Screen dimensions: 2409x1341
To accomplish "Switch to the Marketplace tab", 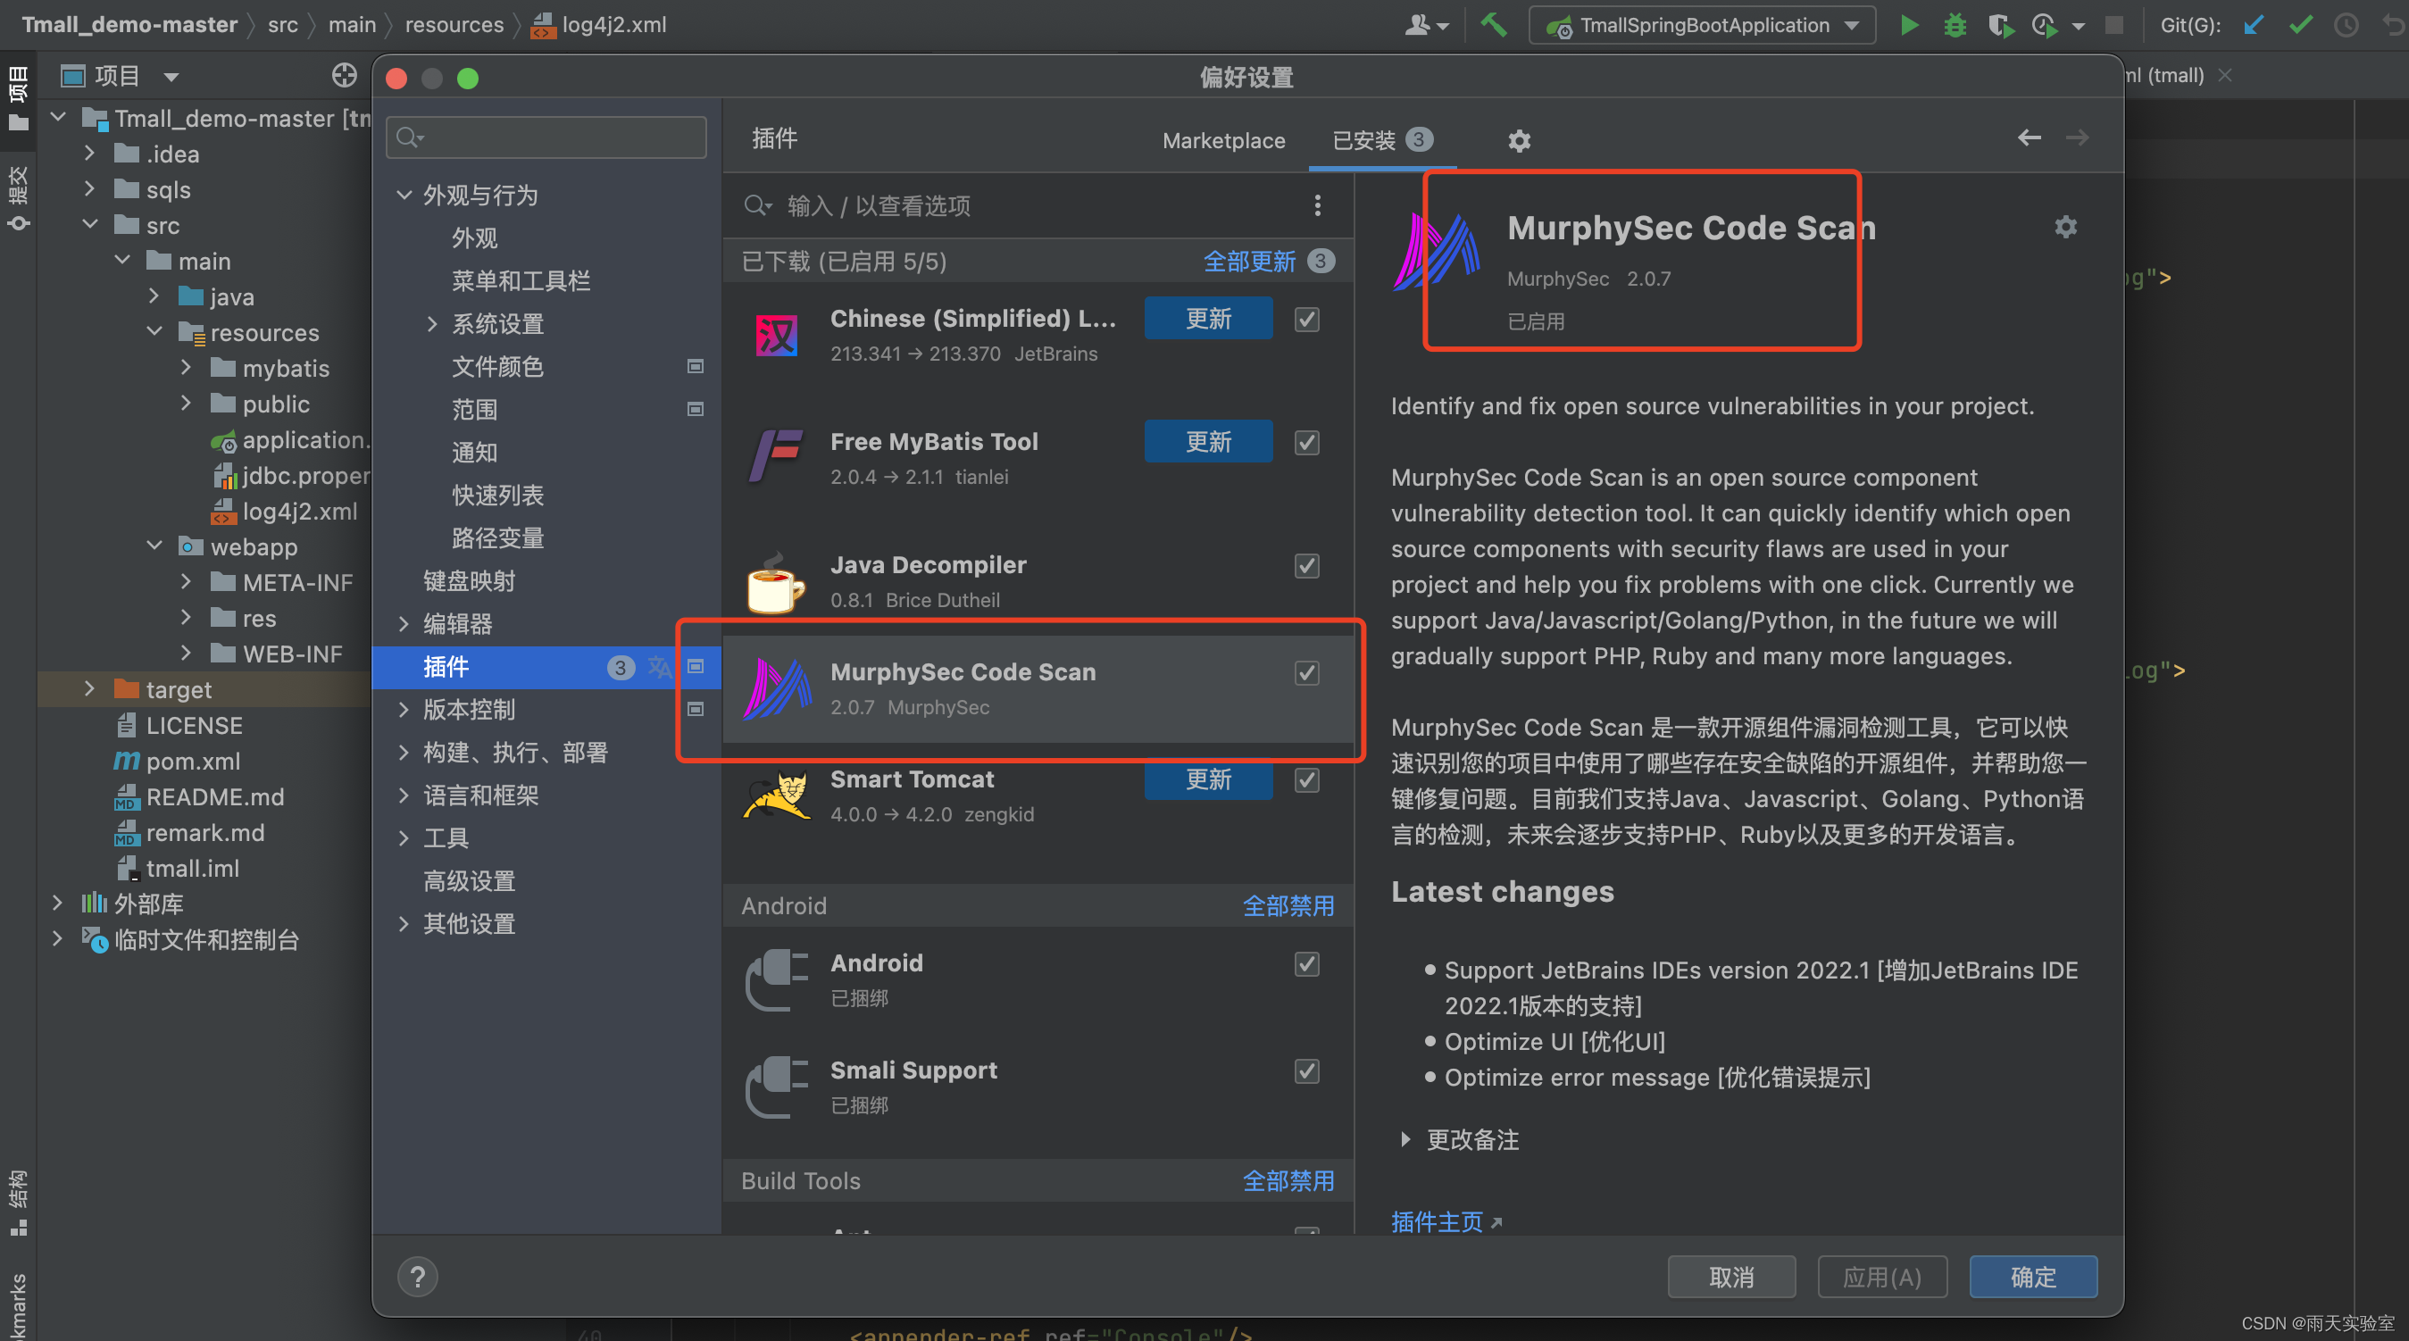I will point(1223,141).
